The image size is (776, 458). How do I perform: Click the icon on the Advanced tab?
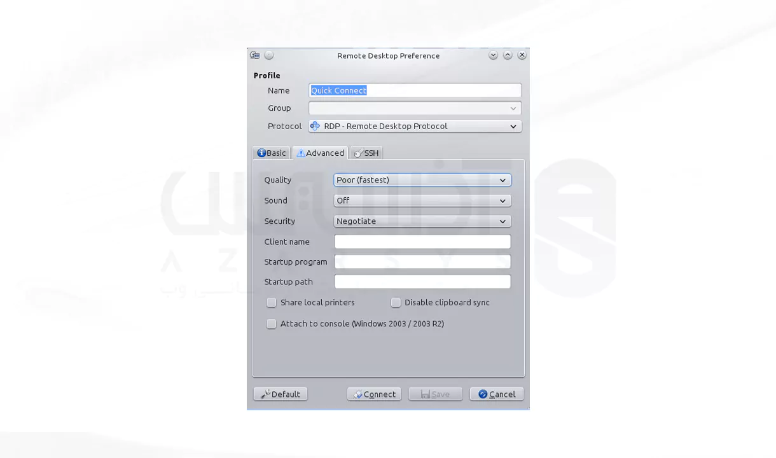click(x=301, y=153)
